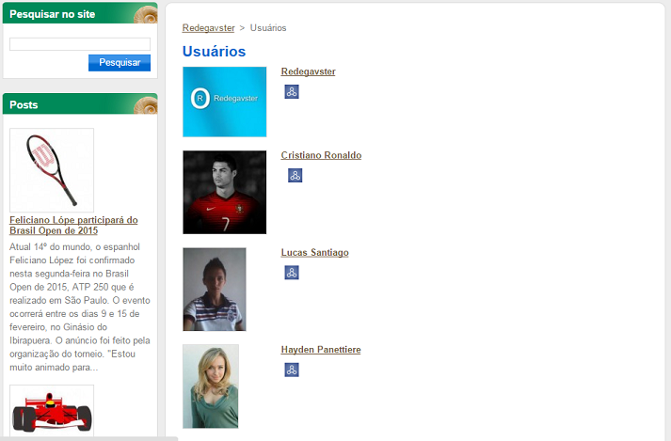Click Lucas Santiago's avatar photo

point(215,290)
